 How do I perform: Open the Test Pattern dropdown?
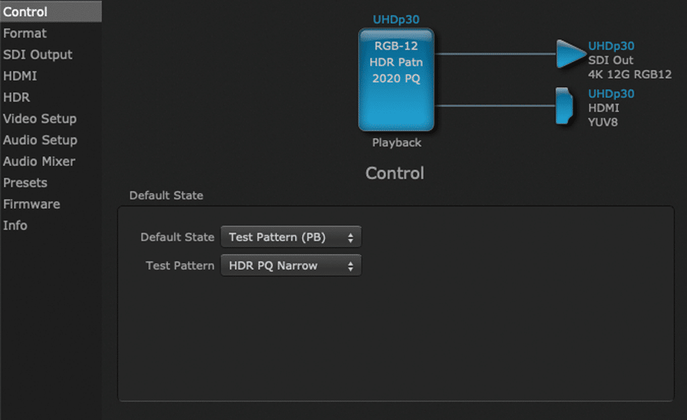click(290, 266)
